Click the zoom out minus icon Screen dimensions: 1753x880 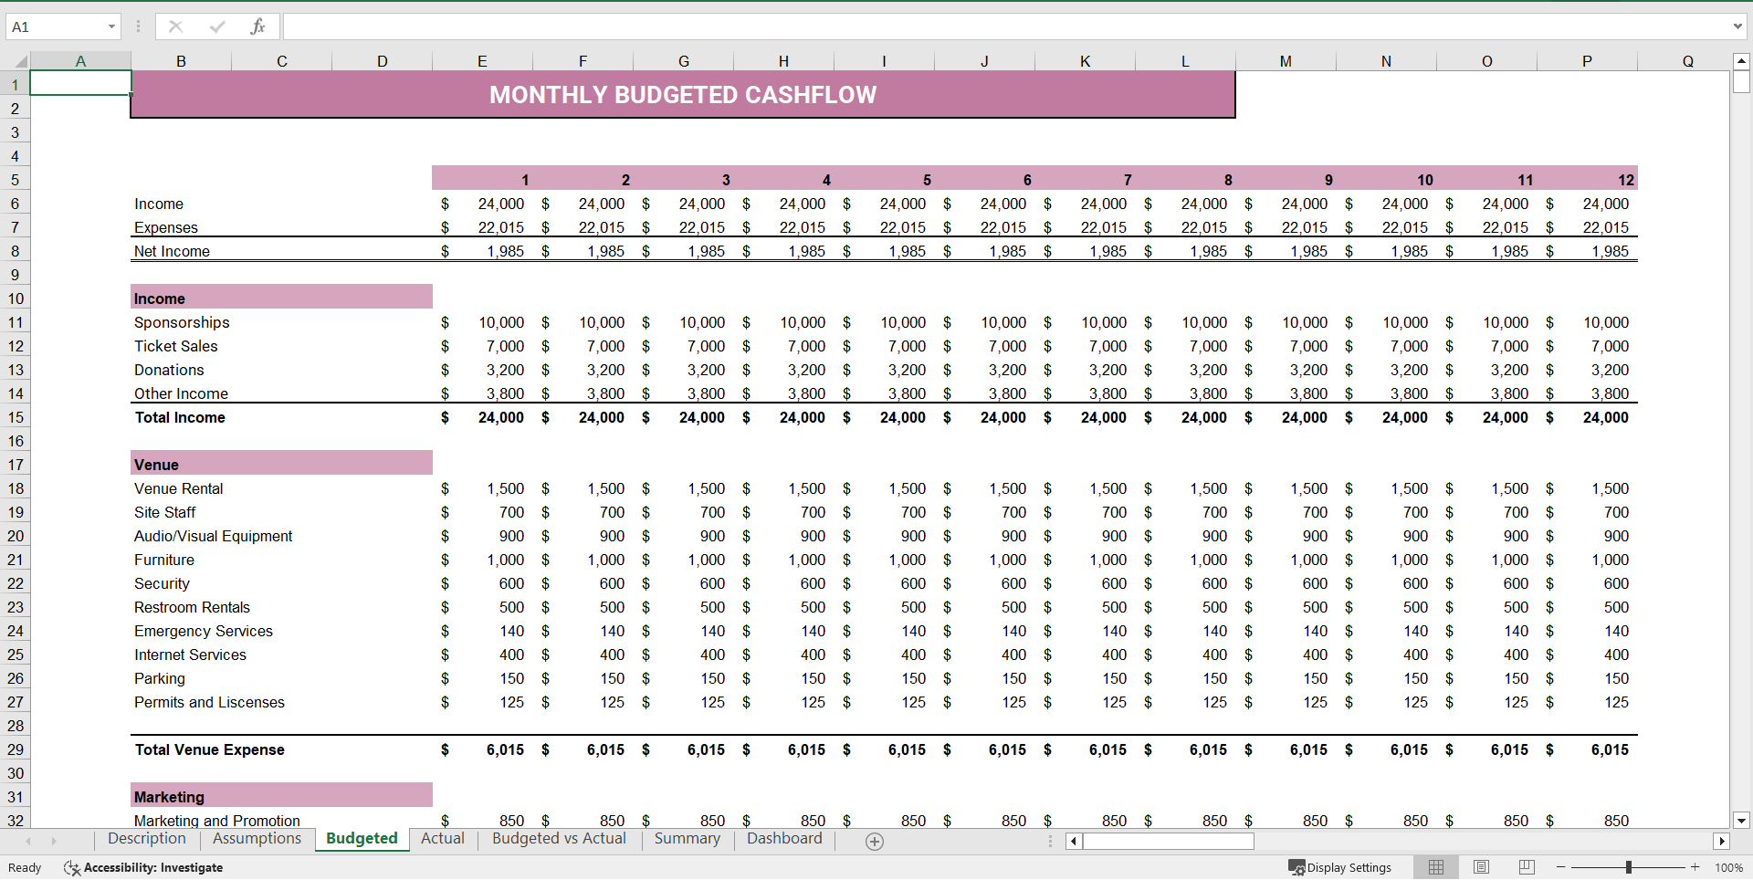[x=1561, y=867]
